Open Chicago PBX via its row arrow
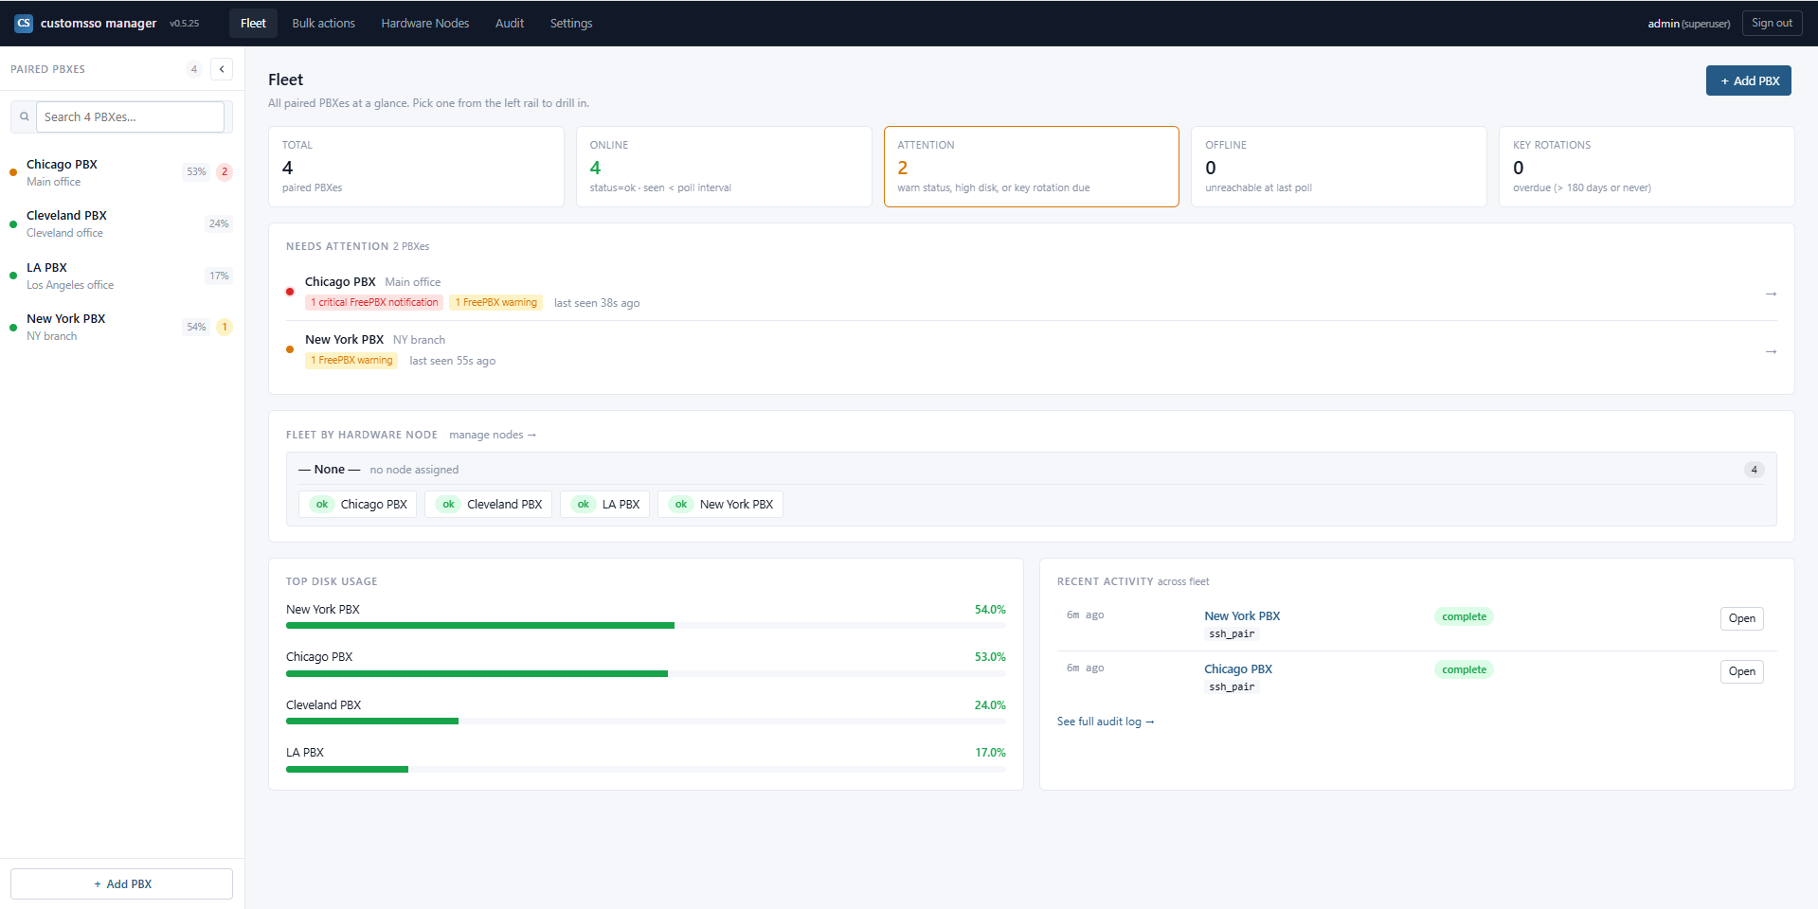 coord(1771,294)
